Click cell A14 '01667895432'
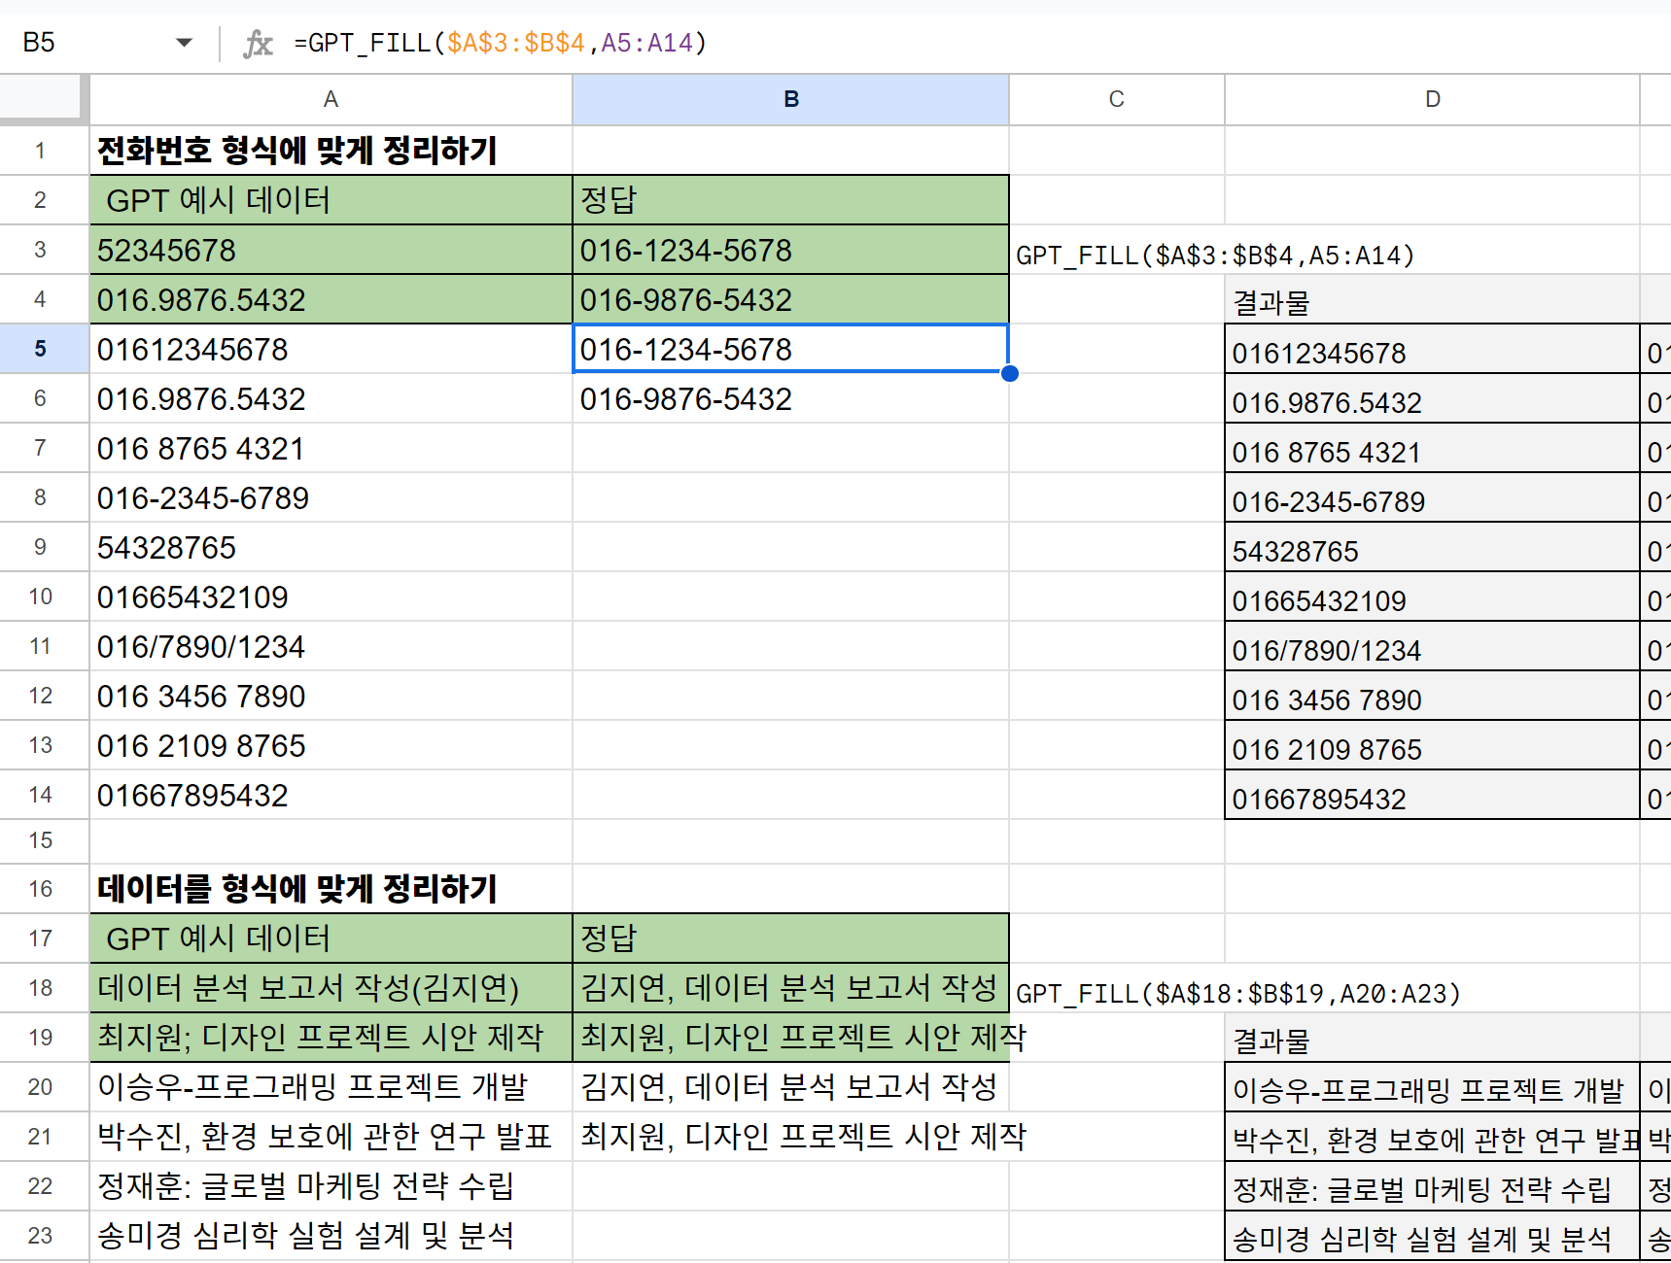The width and height of the screenshot is (1671, 1263). 331,795
